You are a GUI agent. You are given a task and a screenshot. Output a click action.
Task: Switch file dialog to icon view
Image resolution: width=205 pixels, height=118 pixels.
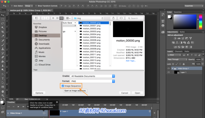[53, 18]
